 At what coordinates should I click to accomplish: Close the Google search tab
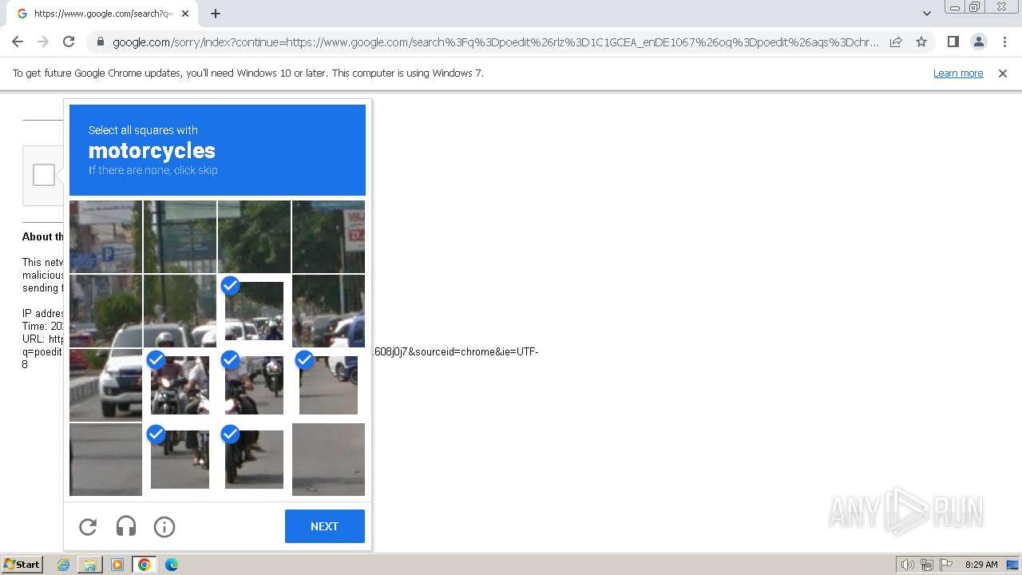click(185, 14)
